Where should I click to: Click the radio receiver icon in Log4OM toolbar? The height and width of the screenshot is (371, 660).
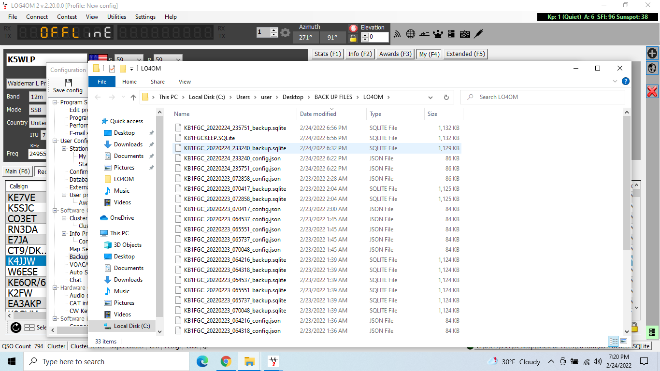click(465, 34)
